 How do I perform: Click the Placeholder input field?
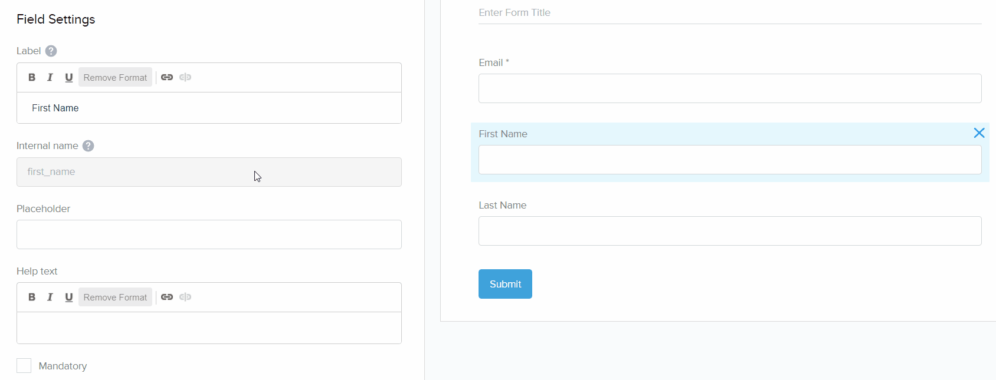tap(209, 234)
